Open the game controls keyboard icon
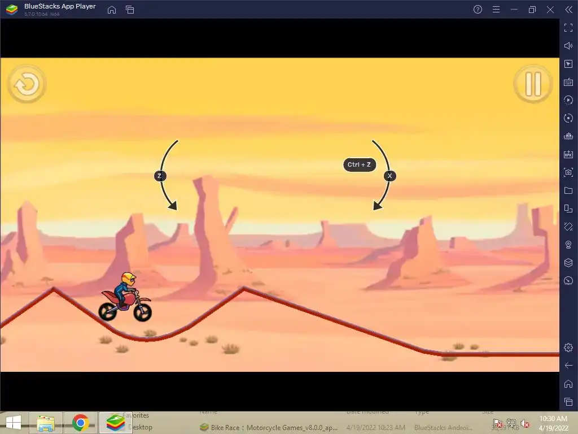 (x=568, y=82)
